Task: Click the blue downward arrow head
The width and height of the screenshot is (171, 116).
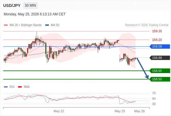Action: coord(147,77)
